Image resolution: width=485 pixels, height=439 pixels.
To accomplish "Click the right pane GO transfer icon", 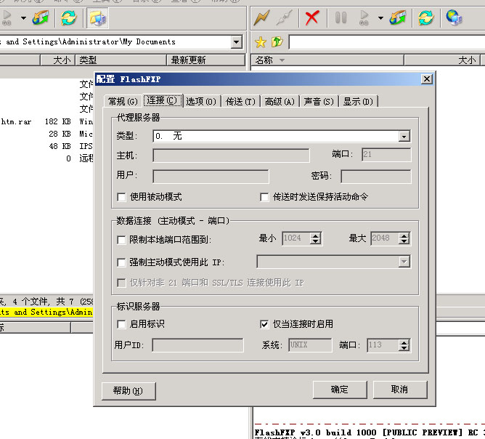I will point(364,17).
